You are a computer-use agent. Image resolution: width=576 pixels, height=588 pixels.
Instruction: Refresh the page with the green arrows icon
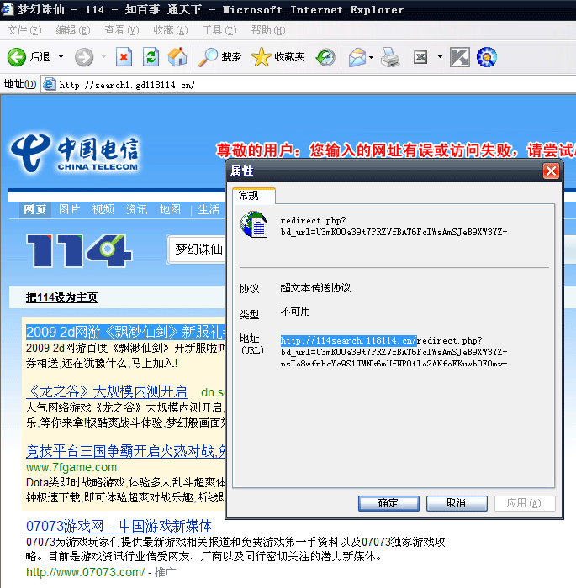point(151,57)
